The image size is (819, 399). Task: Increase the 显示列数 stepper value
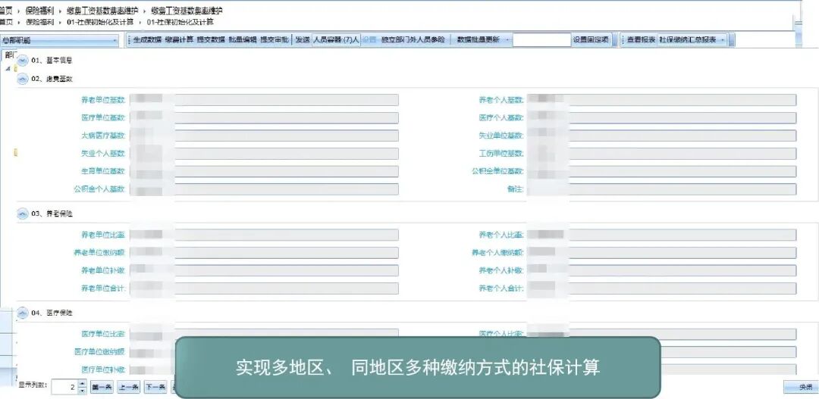tap(82, 383)
